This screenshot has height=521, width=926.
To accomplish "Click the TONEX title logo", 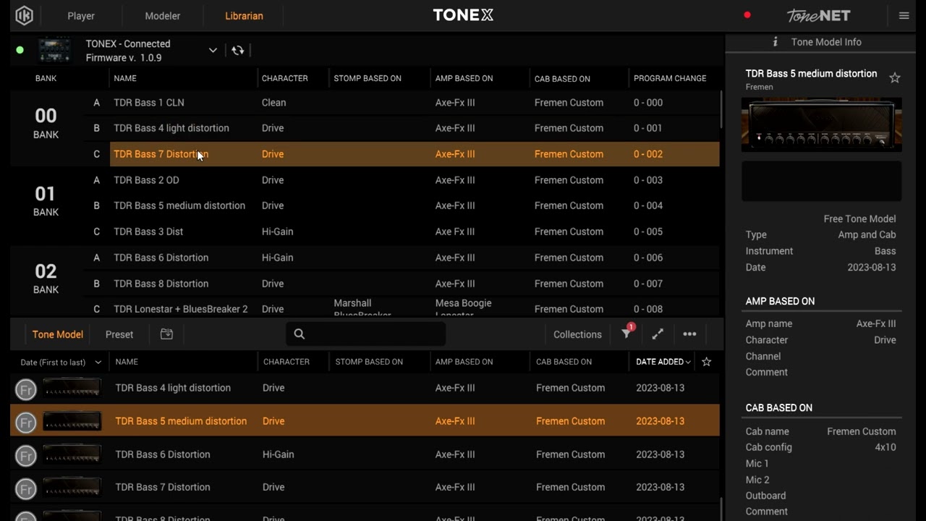I will 463,15.
